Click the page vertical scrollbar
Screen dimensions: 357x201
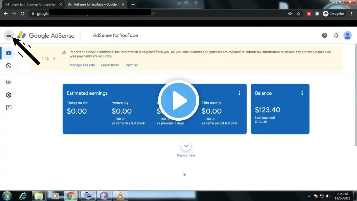tap(355, 95)
